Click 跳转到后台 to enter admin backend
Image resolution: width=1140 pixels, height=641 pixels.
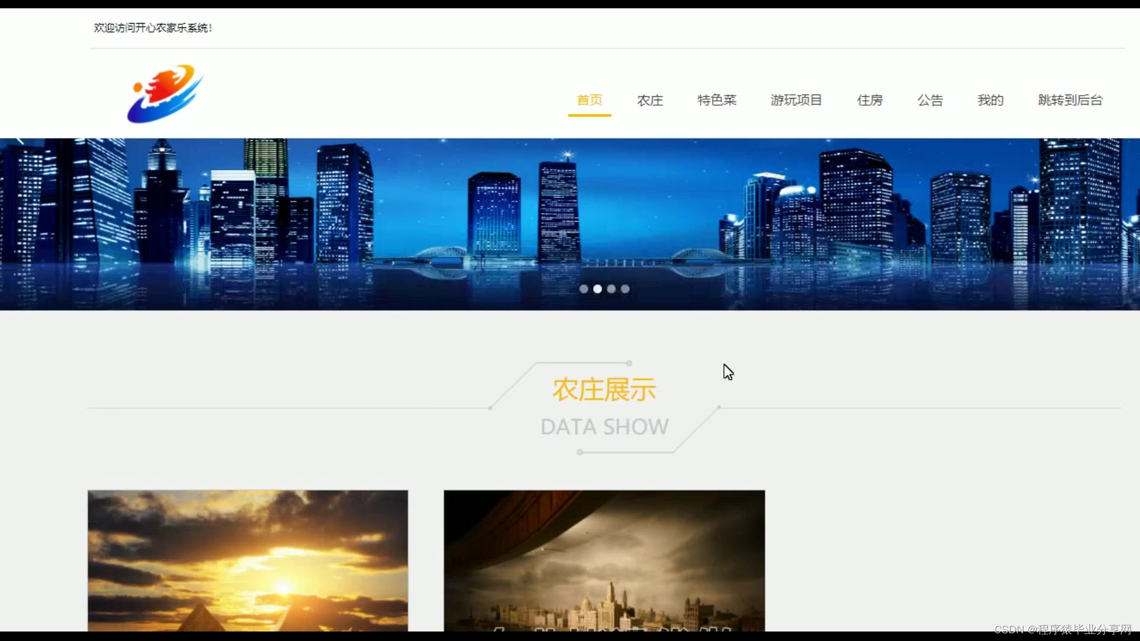point(1070,100)
